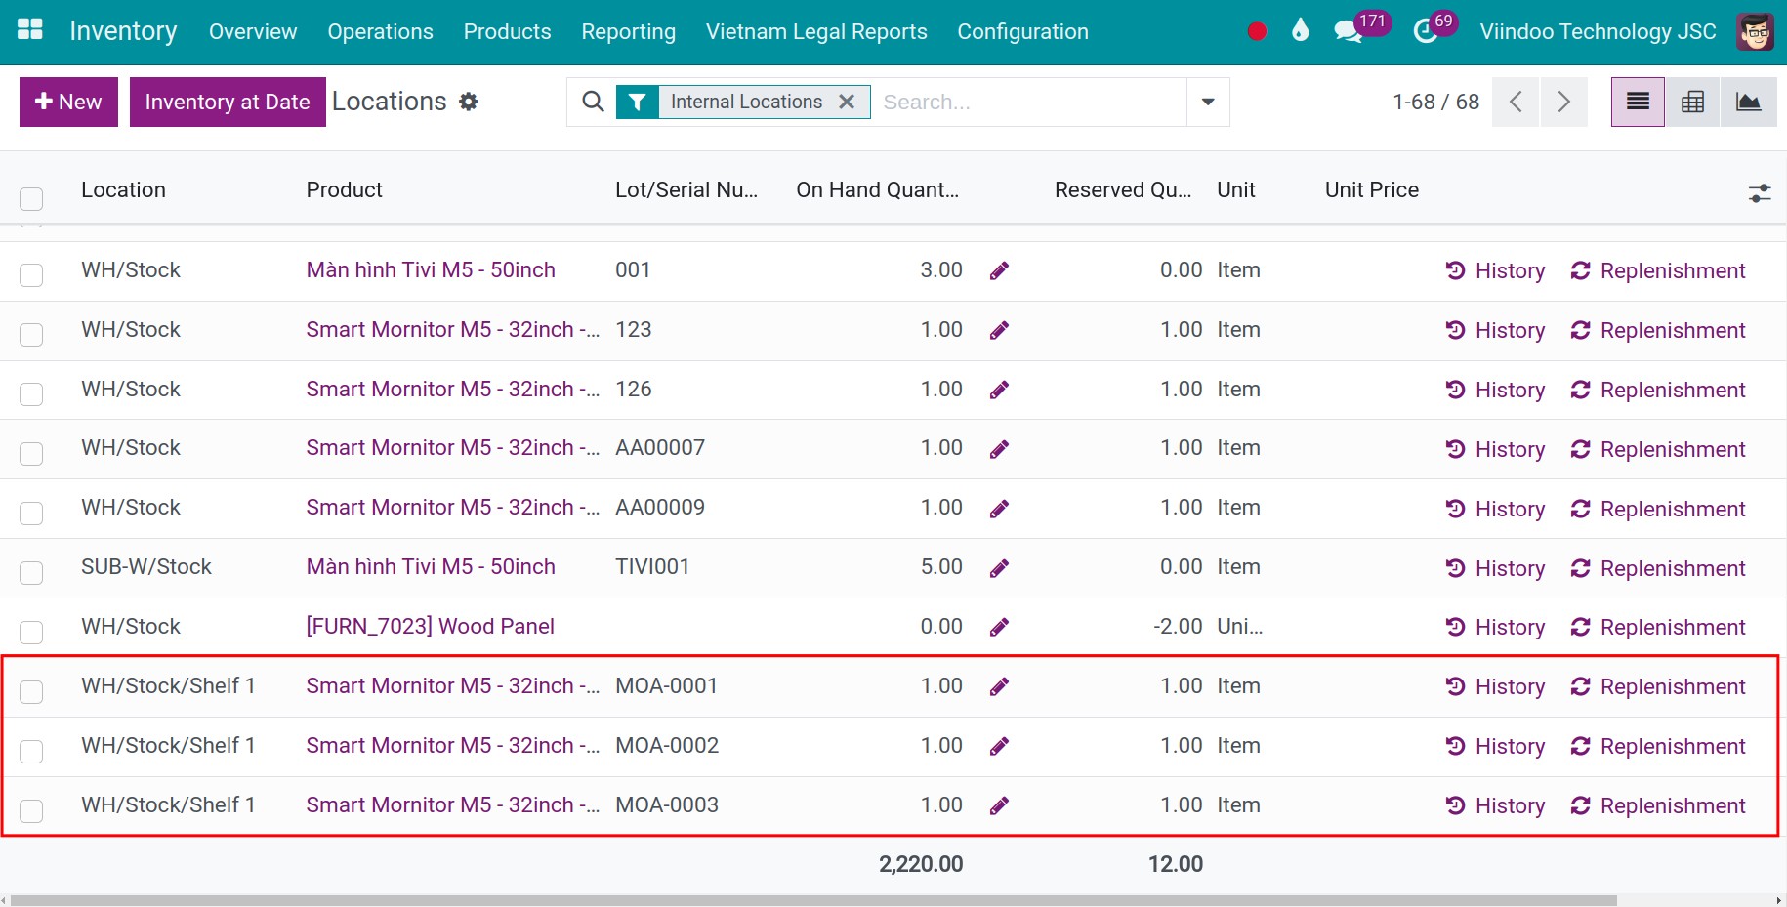Open the search options dropdown arrow

(x=1207, y=102)
